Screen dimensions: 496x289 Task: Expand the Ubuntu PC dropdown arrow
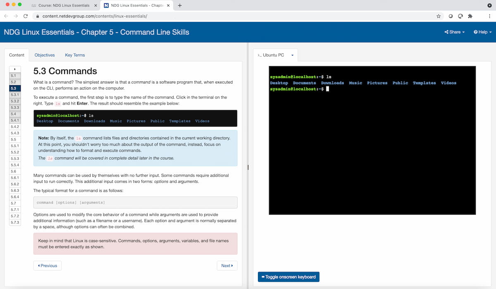point(292,55)
